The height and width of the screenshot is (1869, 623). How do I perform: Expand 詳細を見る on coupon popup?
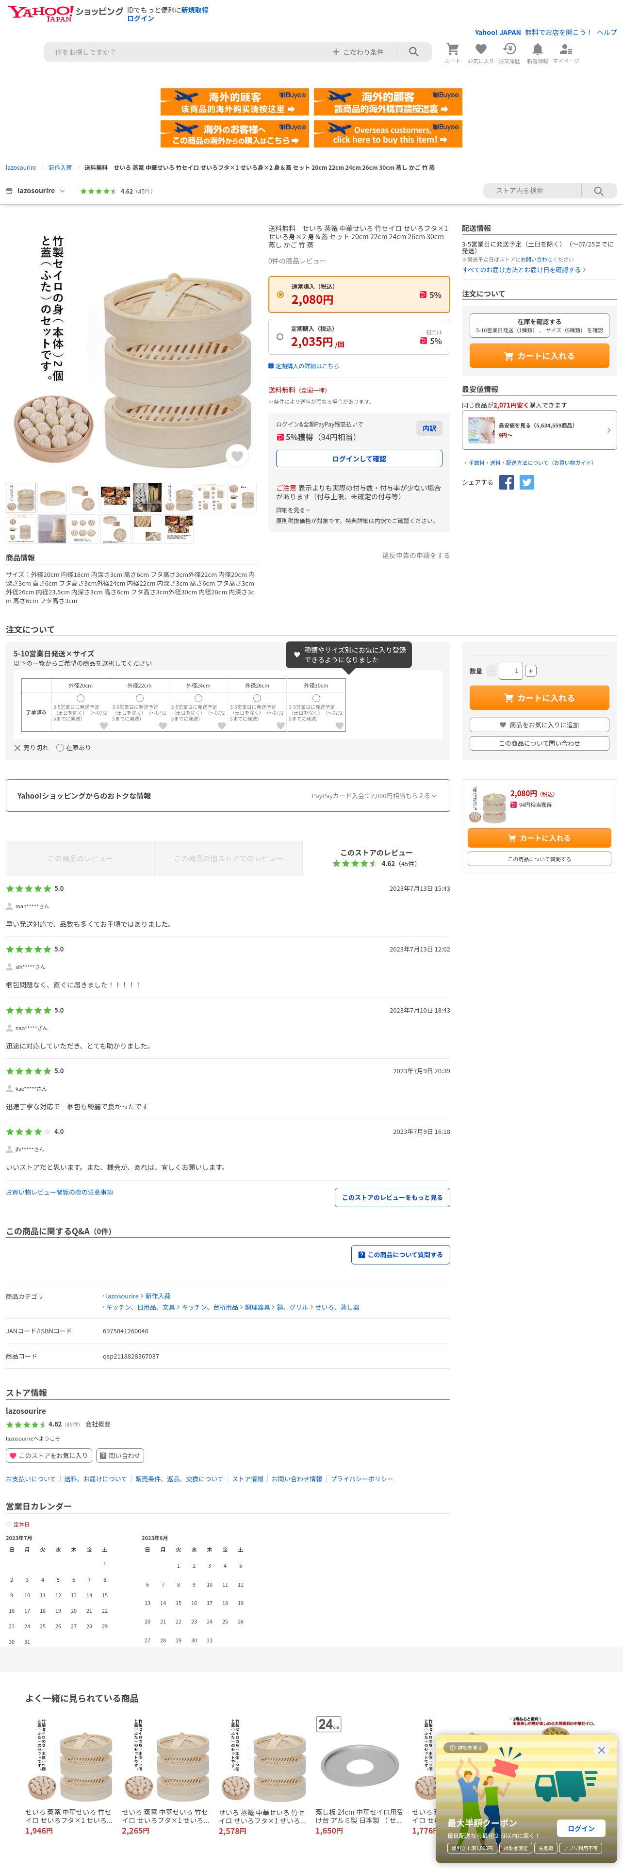coord(465,1748)
